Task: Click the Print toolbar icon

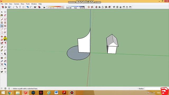Action: tap(35, 7)
